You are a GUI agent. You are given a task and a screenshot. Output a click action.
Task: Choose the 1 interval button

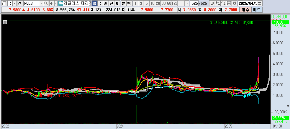[135, 3]
